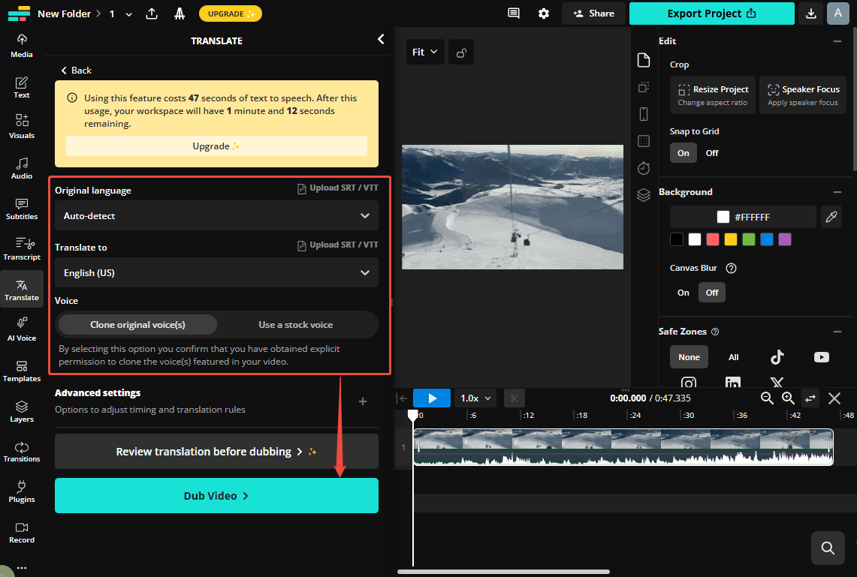Click the Dub Video button

(x=216, y=495)
